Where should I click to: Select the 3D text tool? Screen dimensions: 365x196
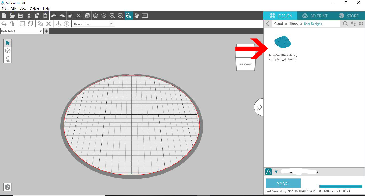pyautogui.click(x=7, y=59)
